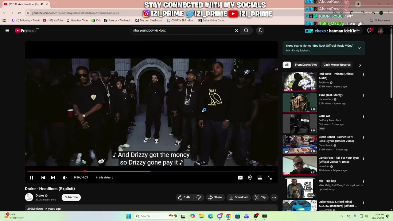Open File Explorer from the taskbar
Screen dimensions: 393x221
click(201, 216)
